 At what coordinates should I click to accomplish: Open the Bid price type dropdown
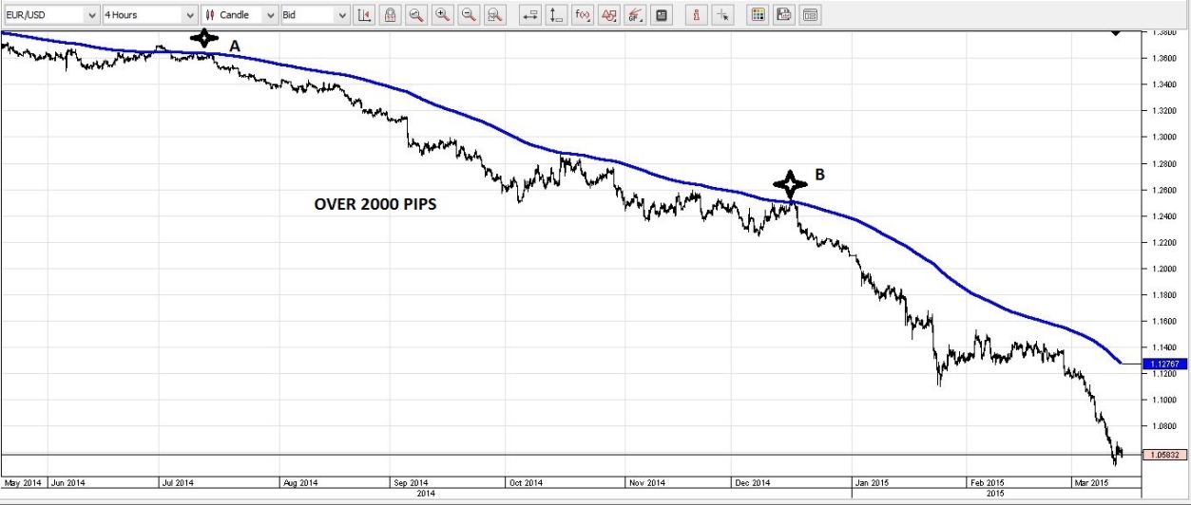click(x=315, y=15)
